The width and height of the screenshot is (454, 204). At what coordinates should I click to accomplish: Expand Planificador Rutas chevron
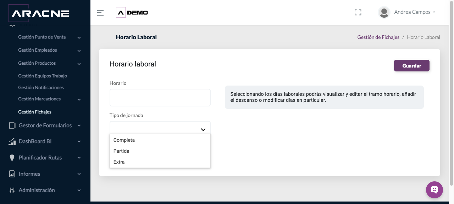pyautogui.click(x=79, y=158)
